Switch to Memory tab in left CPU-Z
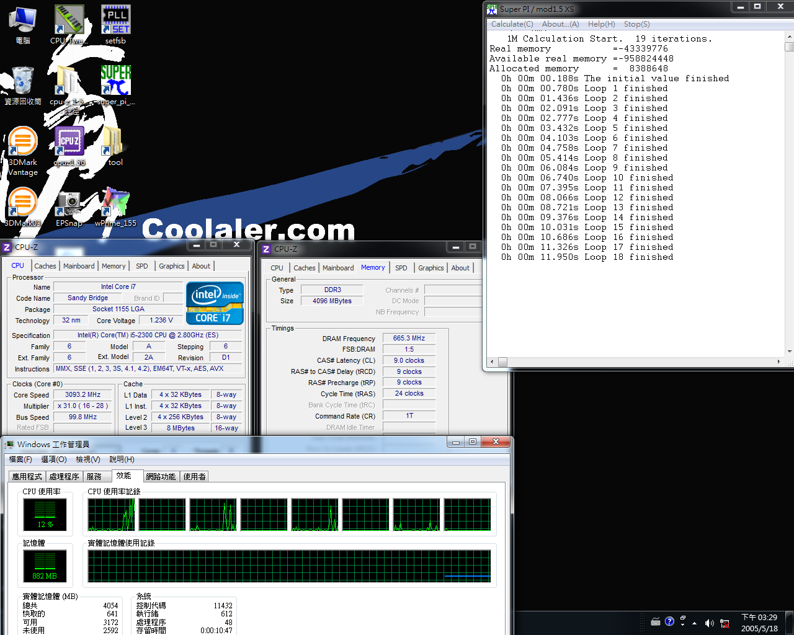Image resolution: width=794 pixels, height=635 pixels. [x=114, y=266]
